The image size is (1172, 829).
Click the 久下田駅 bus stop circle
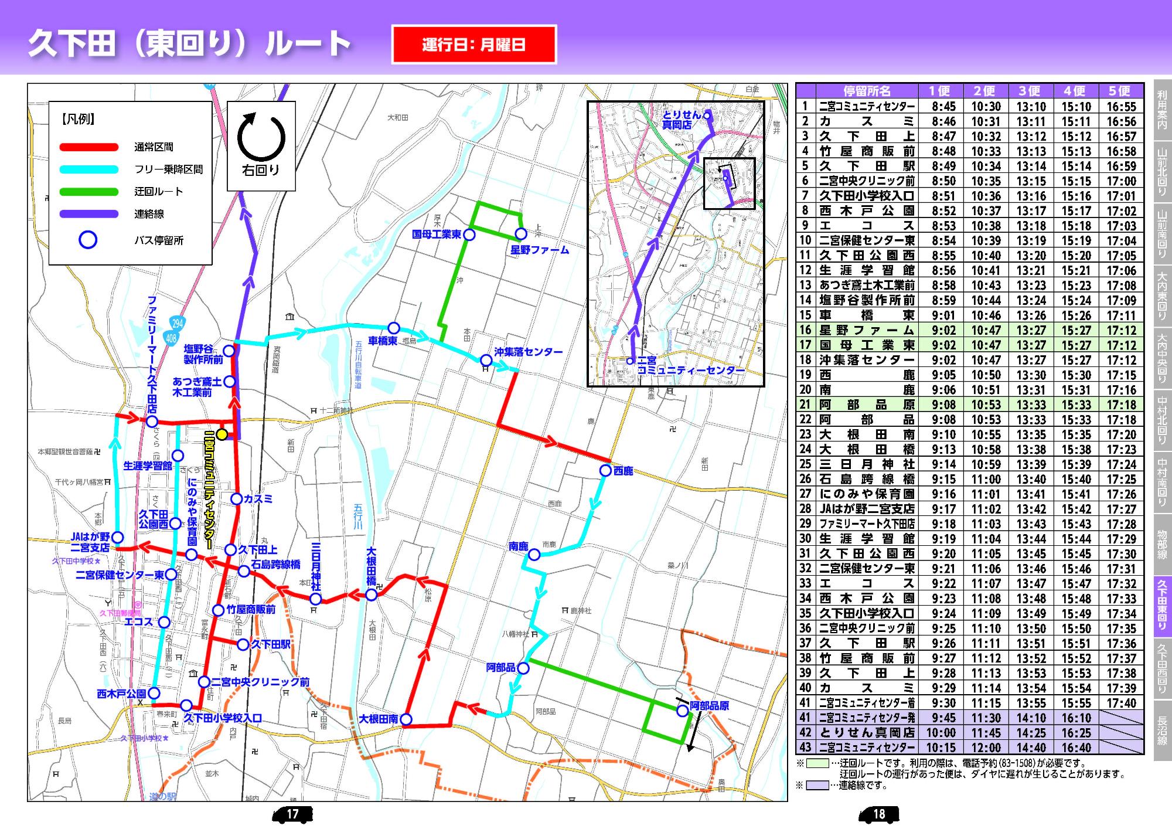243,645
